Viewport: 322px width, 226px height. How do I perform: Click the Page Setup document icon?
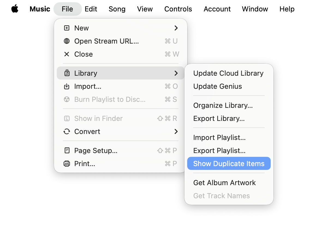(x=67, y=150)
